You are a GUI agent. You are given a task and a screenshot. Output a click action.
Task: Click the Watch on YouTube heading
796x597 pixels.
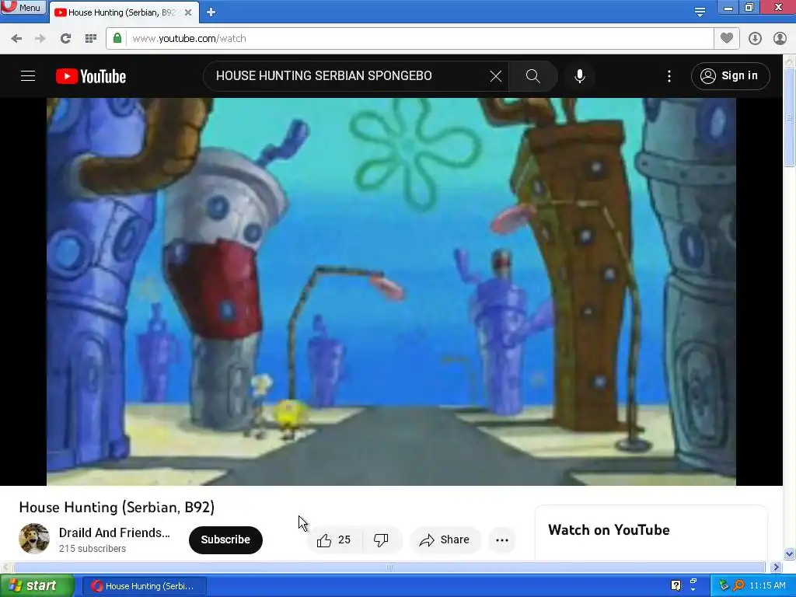(609, 530)
